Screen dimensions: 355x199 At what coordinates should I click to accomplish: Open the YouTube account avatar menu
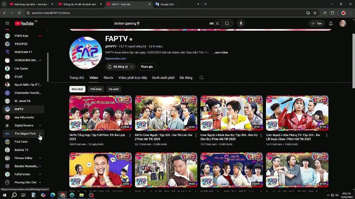click(343, 23)
